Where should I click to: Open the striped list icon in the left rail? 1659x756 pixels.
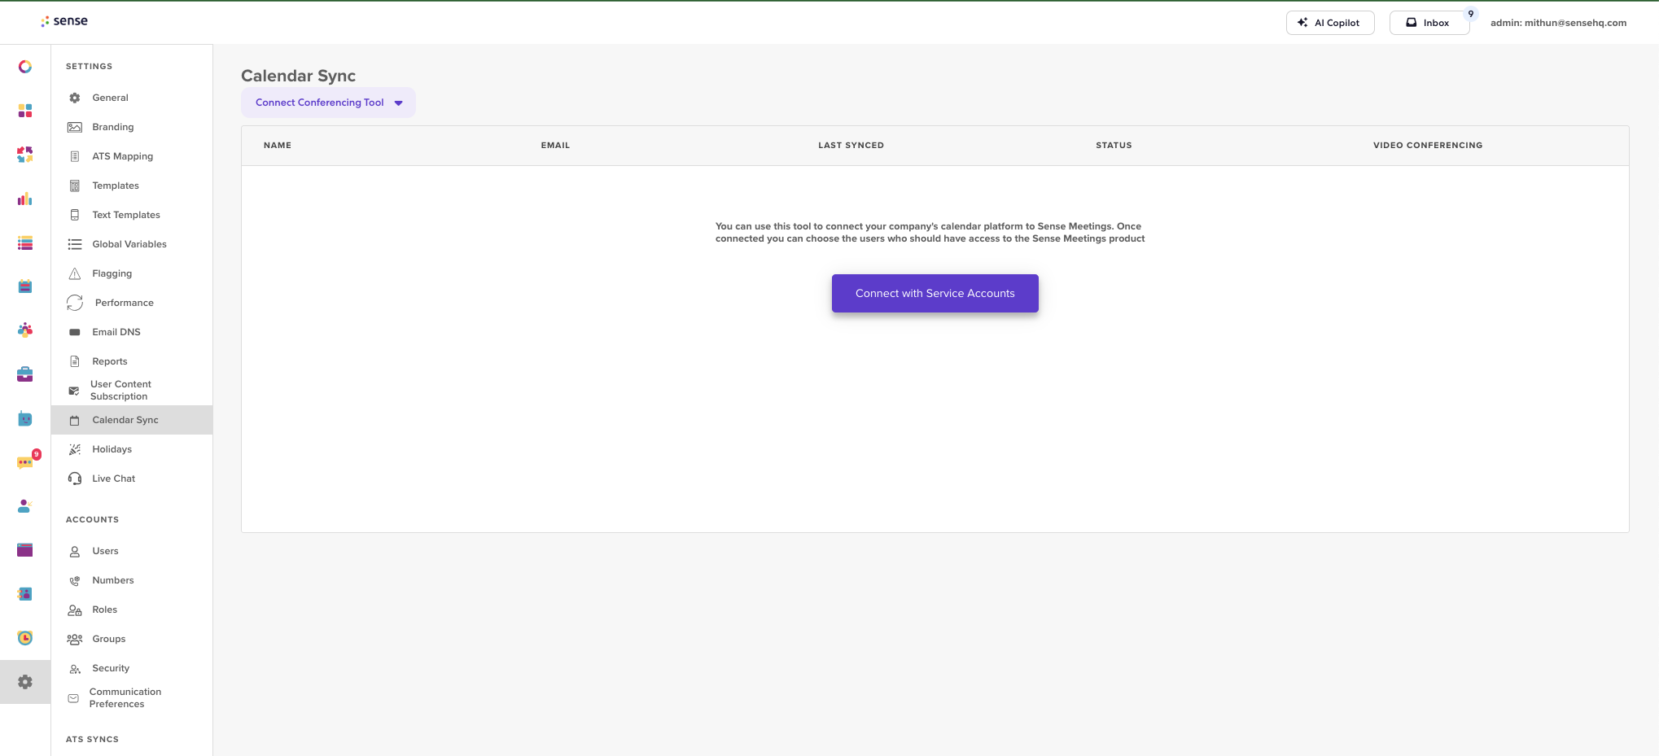pyautogui.click(x=25, y=243)
